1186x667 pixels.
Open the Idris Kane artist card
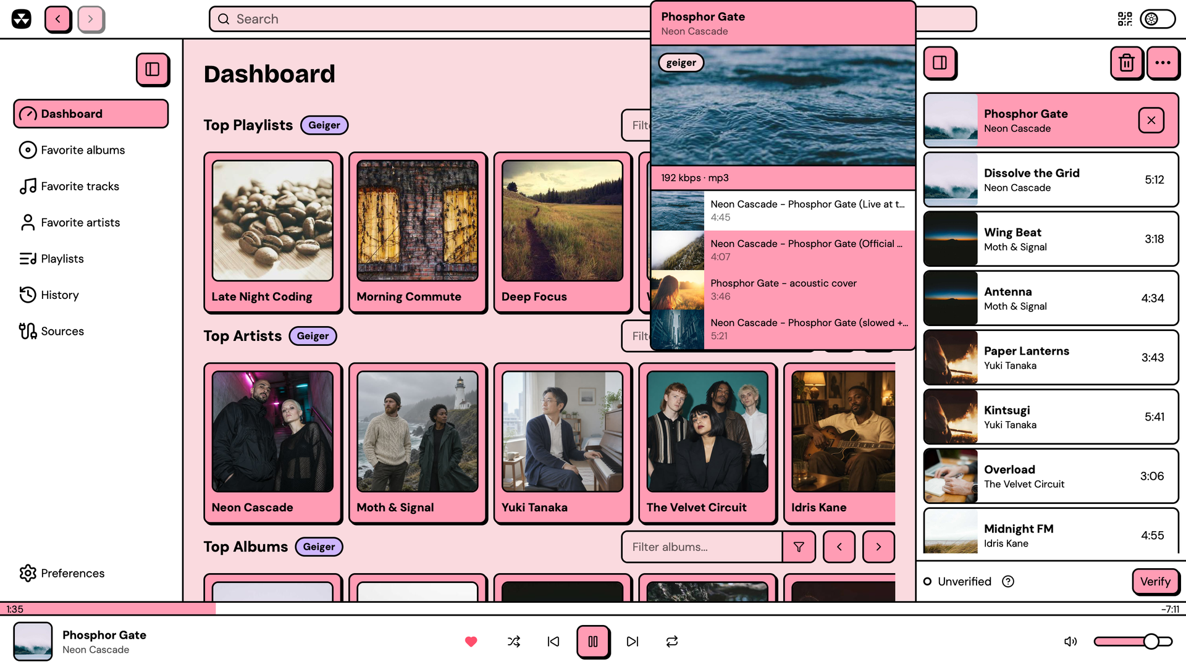tap(839, 443)
